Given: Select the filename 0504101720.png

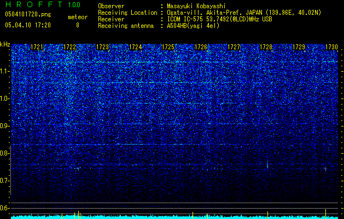Looking at the screenshot, I should coord(28,14).
